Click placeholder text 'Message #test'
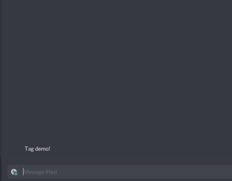The height and width of the screenshot is (181, 232). 40,172
